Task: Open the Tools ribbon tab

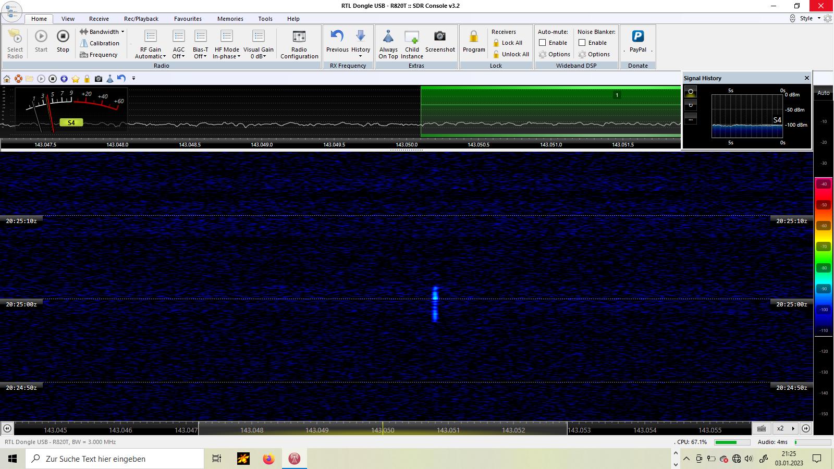Action: click(265, 19)
